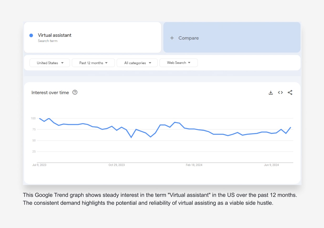Click the 50 value on the y-axis
This screenshot has width=324, height=228.
point(34,140)
